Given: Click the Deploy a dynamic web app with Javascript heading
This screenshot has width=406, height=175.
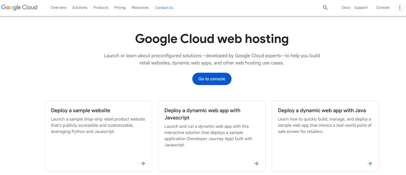Looking at the screenshot, I should click(202, 114).
